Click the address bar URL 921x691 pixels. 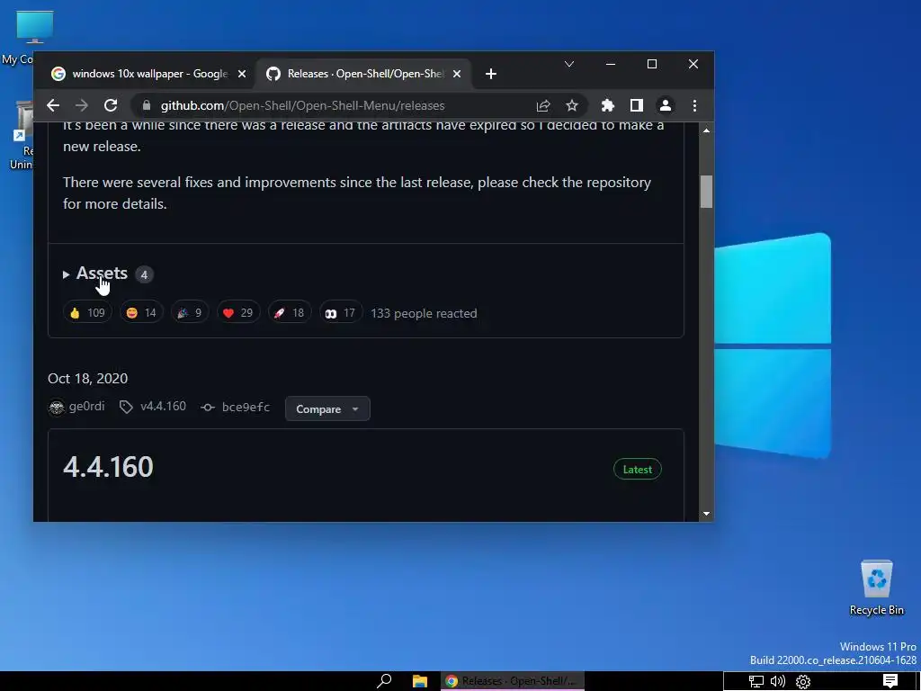[x=302, y=106]
